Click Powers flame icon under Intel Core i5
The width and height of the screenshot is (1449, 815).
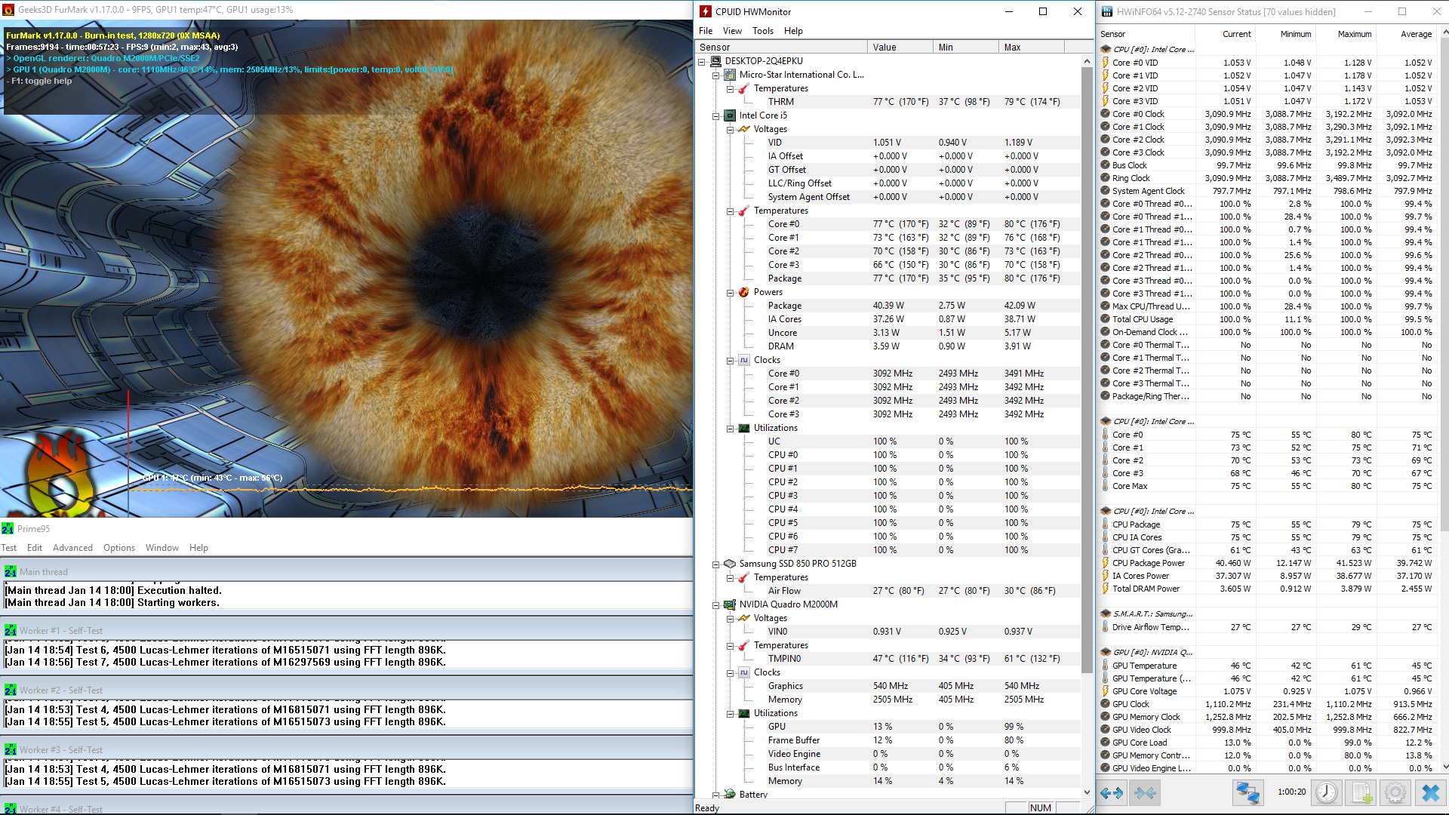(744, 292)
